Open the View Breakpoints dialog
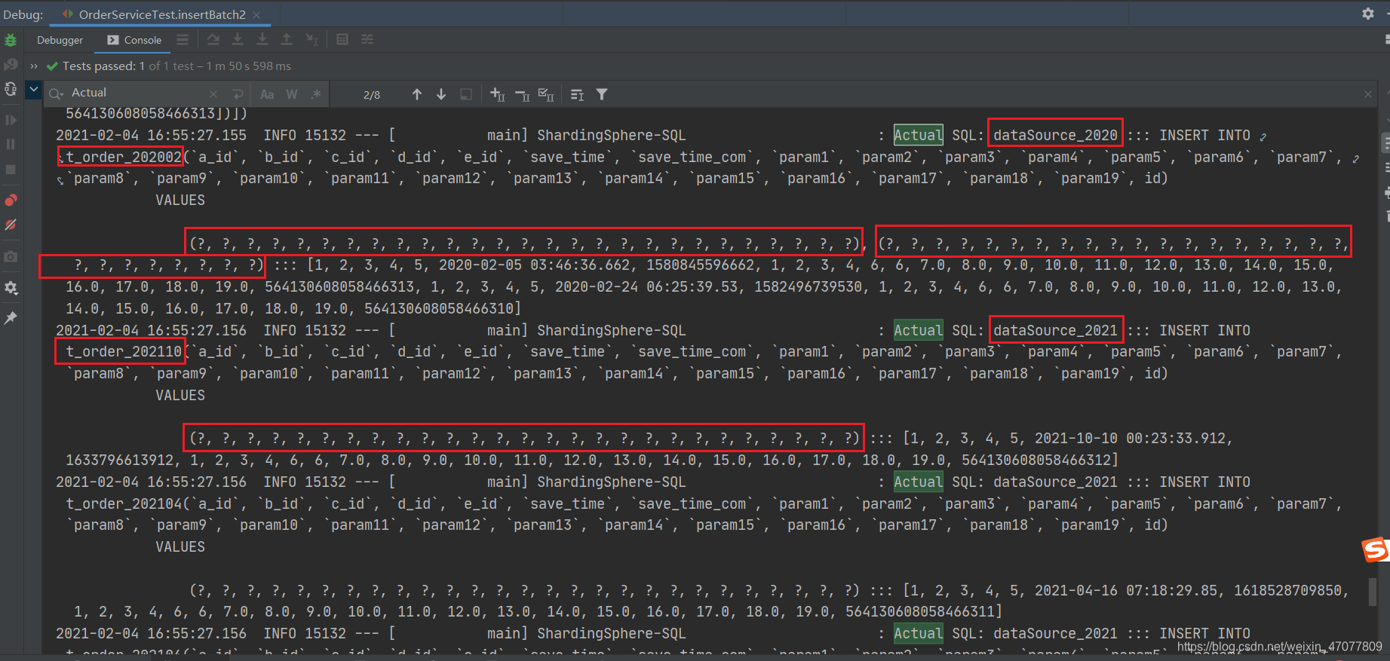The image size is (1390, 661). pos(11,200)
